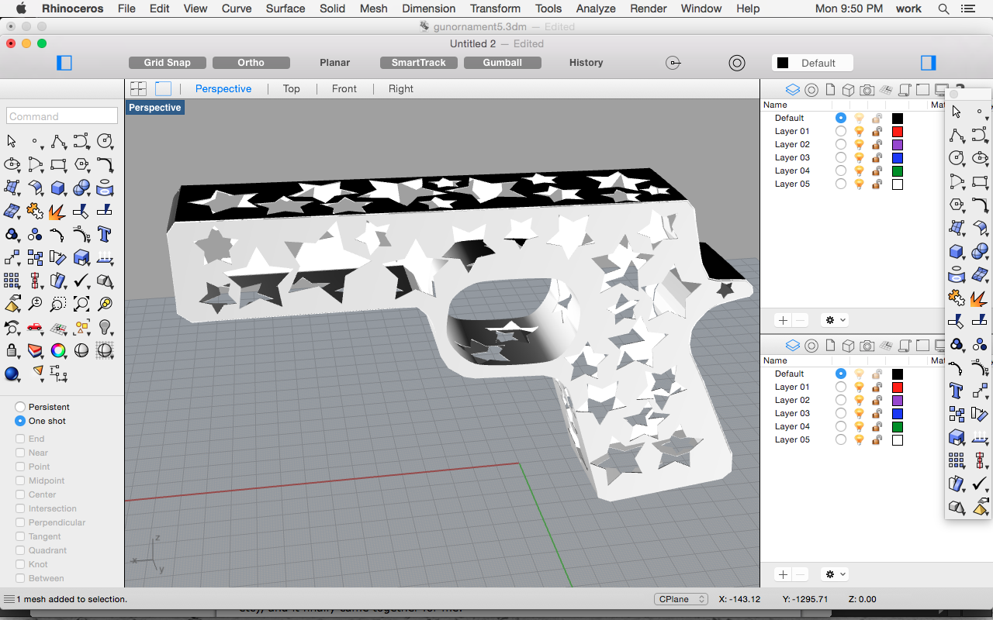Click the checkmark Check icon in left sidebar
993x620 pixels.
coord(81,281)
